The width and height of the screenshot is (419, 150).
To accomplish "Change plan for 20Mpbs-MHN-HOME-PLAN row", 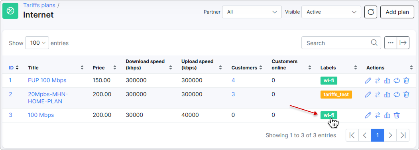I will 378,95.
